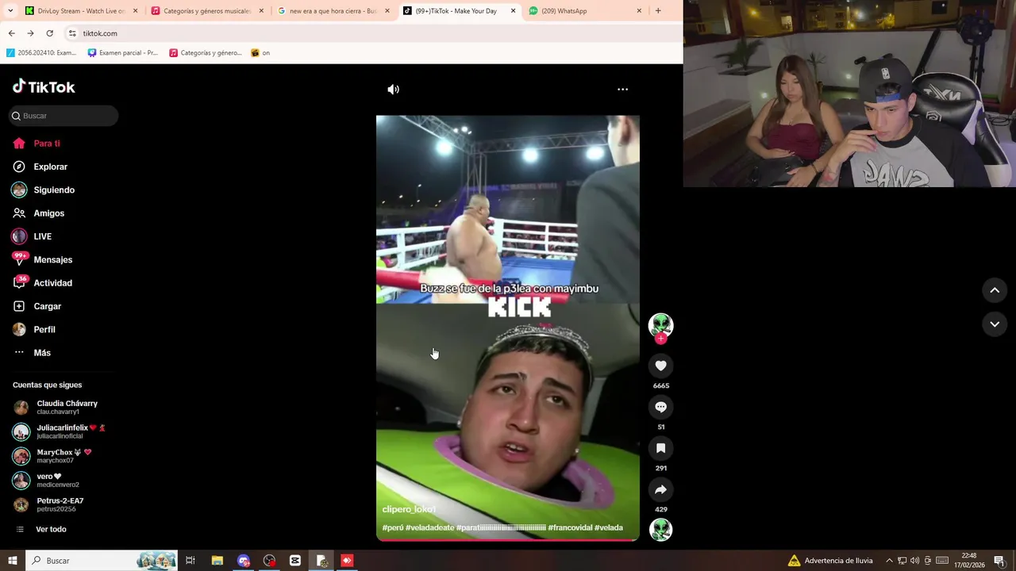Go back in browser

11,33
